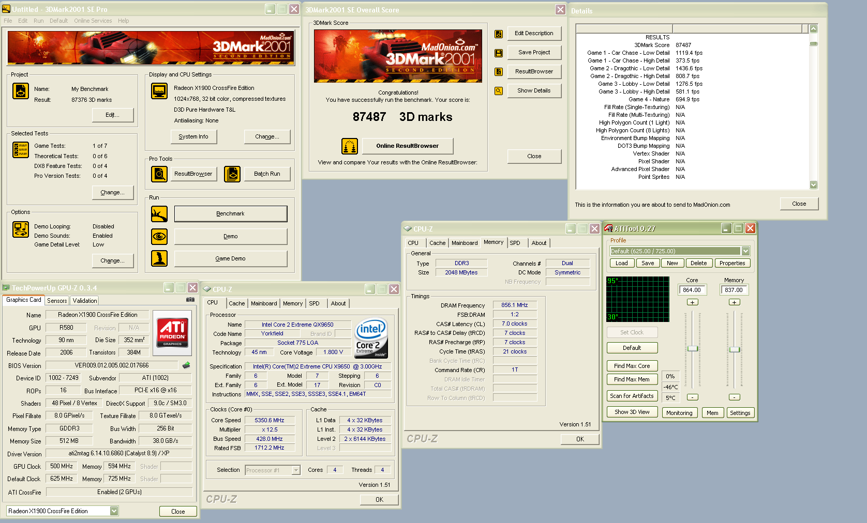Click the ATITool memory clock minus button
This screenshot has height=523, width=867.
[x=734, y=397]
